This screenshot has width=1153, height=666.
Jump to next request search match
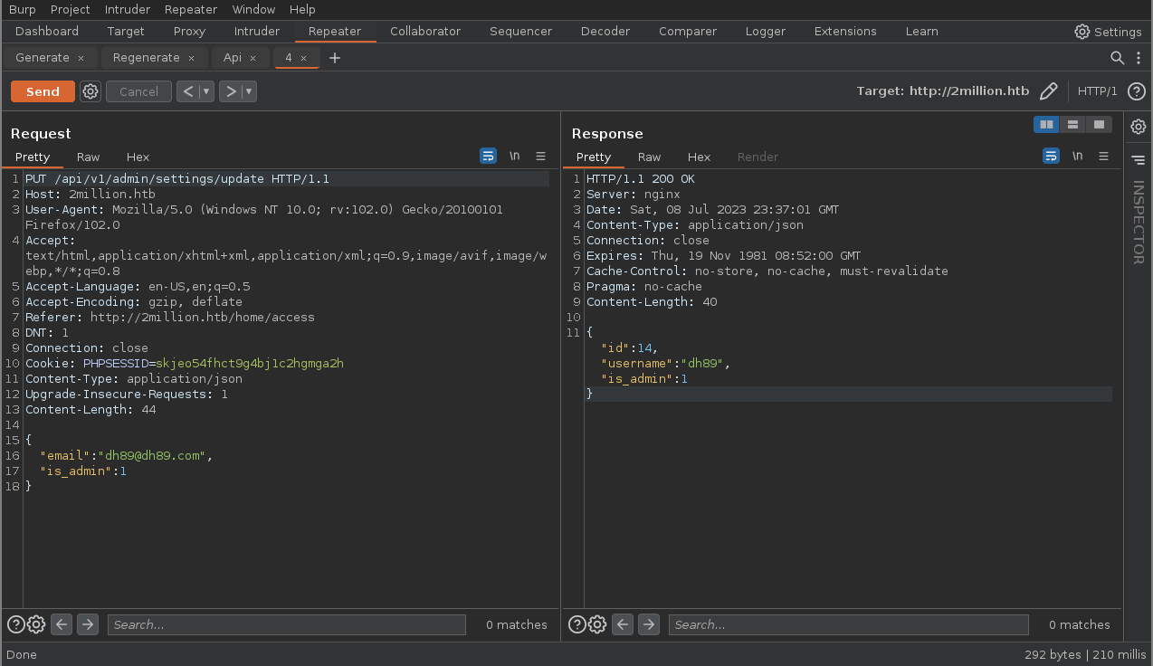tap(88, 624)
